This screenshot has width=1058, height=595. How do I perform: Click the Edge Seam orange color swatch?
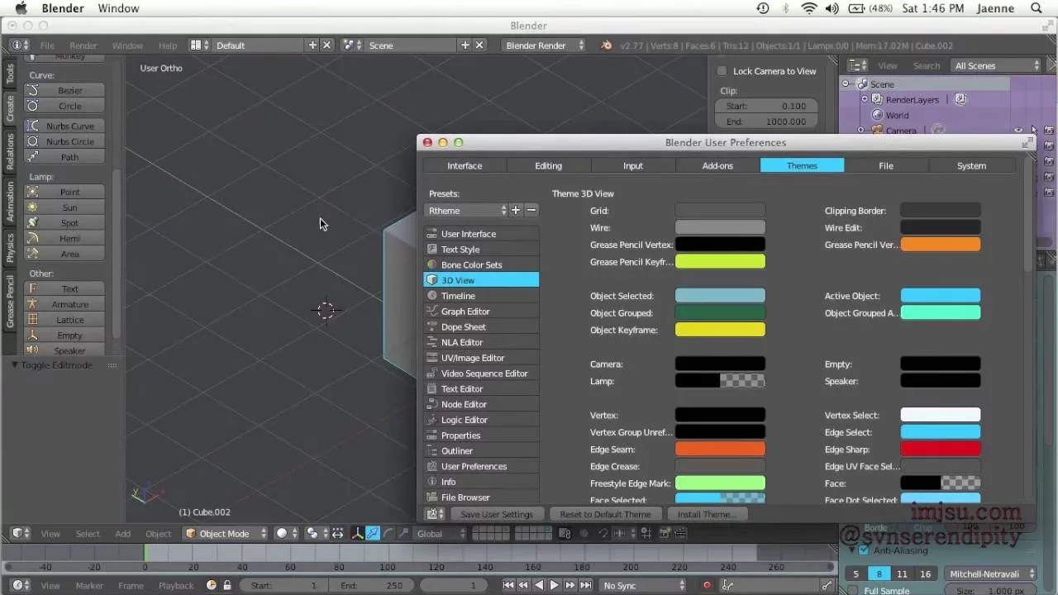coord(720,449)
